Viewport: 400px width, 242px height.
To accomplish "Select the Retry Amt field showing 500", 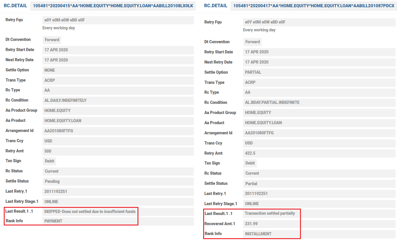I will point(118,151).
